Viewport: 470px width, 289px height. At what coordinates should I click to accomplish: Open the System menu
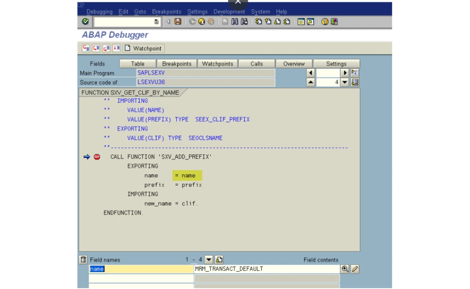click(x=261, y=11)
